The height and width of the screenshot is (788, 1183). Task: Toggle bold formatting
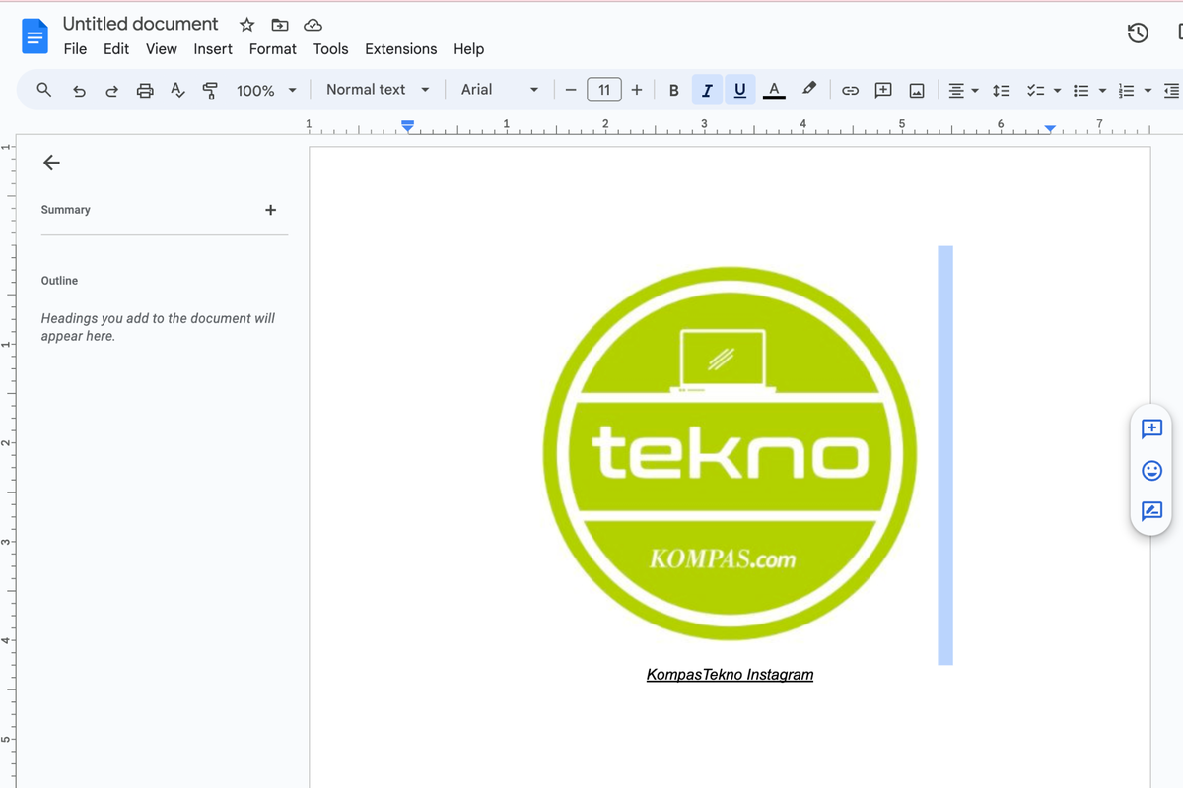click(x=673, y=90)
